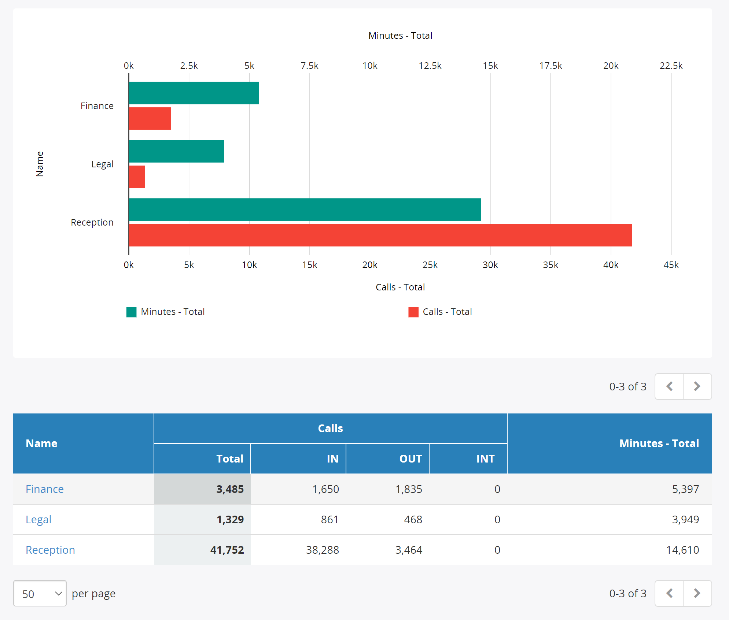
Task: Go to previous page in bottom pagination
Action: pyautogui.click(x=669, y=593)
